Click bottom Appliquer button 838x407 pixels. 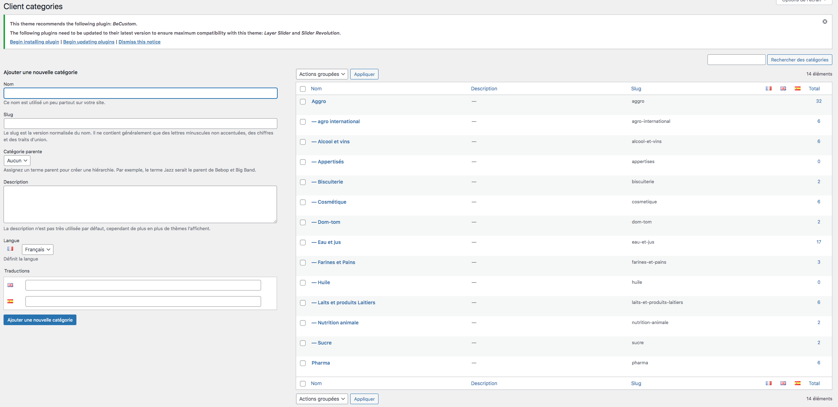364,399
